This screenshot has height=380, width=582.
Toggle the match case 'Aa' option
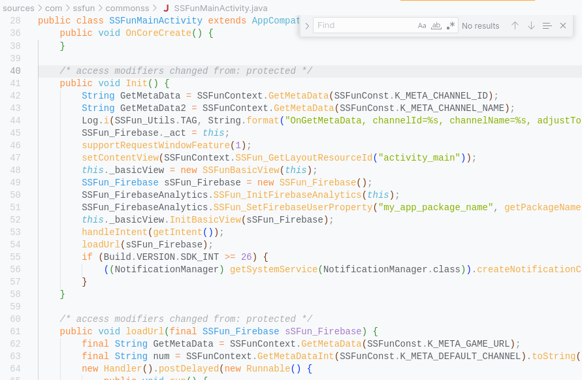(x=422, y=25)
